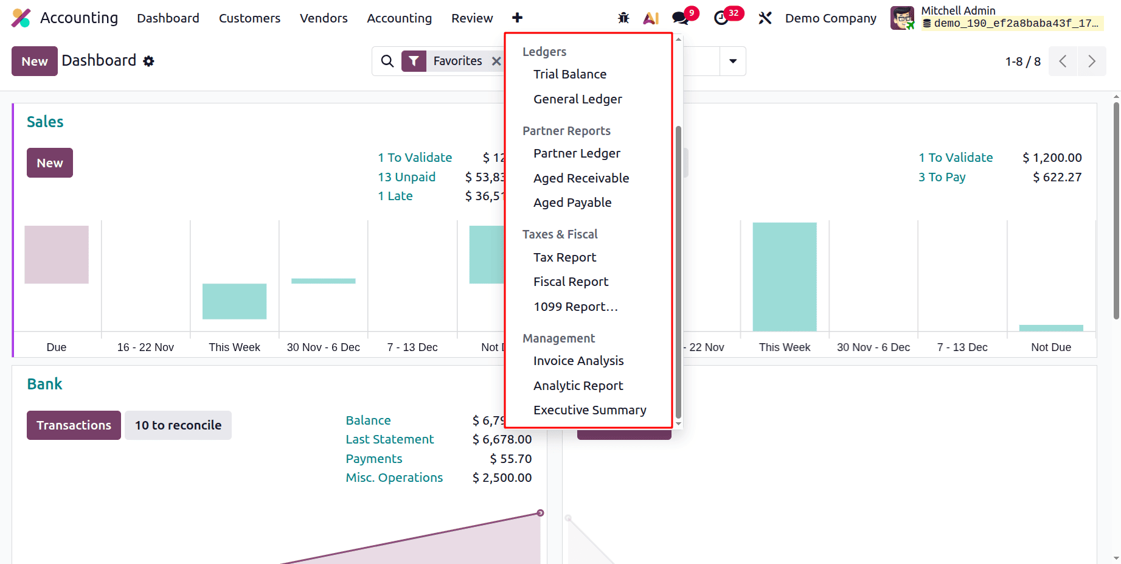Go to next page arrow
The width and height of the screenshot is (1121, 564).
pos(1092,61)
